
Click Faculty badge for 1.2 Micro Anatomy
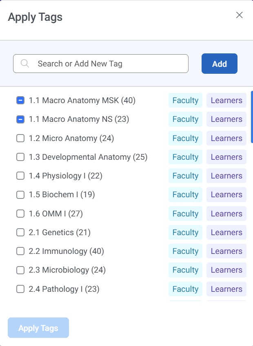coord(185,138)
